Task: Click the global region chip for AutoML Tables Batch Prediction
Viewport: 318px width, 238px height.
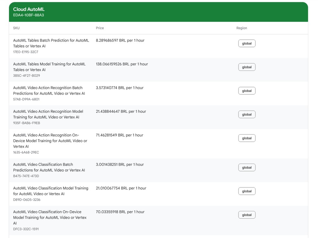Action: click(247, 43)
